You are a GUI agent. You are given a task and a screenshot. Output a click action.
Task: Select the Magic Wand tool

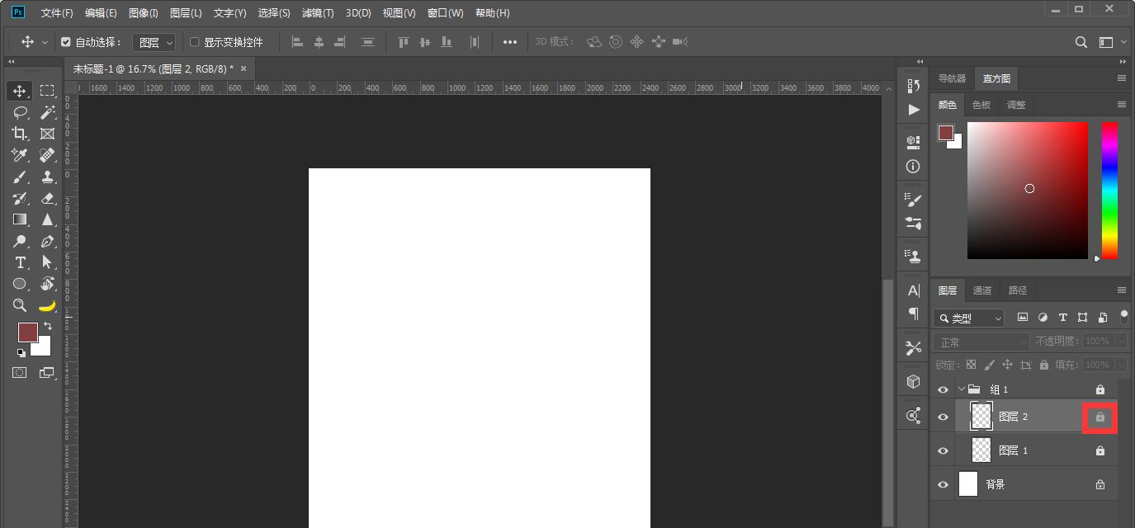[x=47, y=112]
